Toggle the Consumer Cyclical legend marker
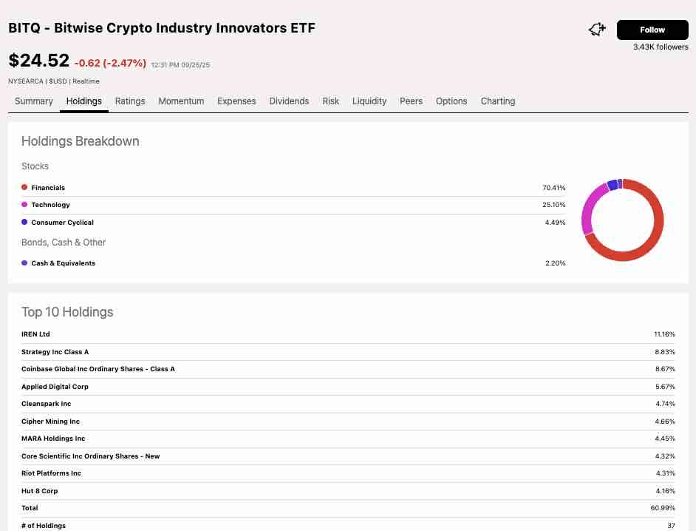The height and width of the screenshot is (531, 696). pyautogui.click(x=23, y=222)
